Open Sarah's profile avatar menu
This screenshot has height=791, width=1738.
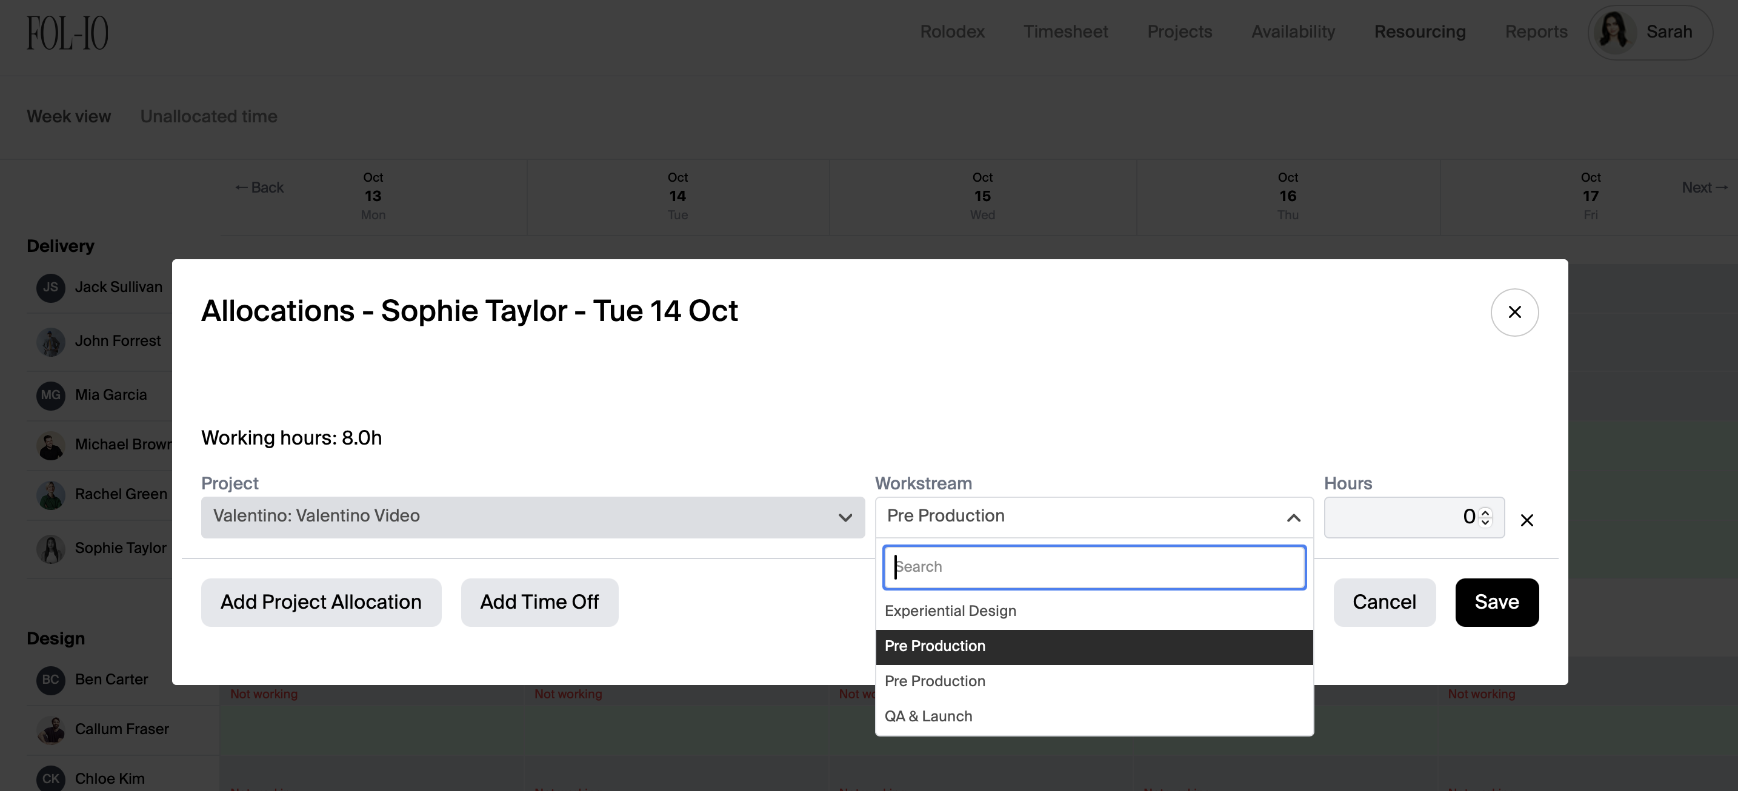coord(1614,32)
